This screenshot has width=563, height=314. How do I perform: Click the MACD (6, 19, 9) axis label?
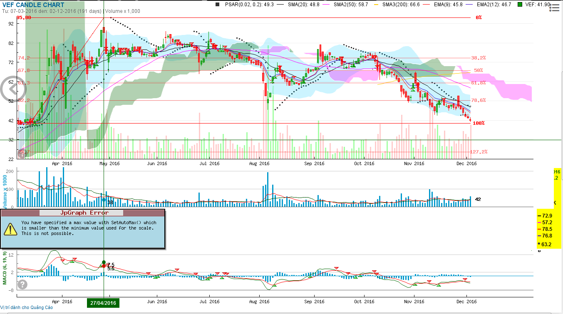point(5,267)
